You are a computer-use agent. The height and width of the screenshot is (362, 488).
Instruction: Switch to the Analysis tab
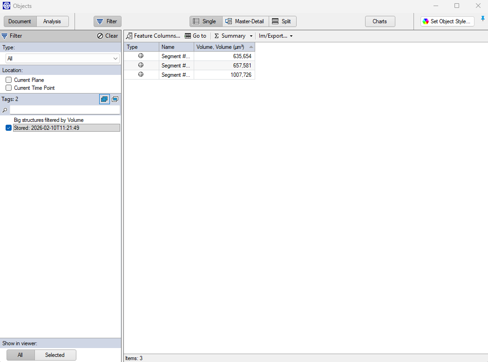tap(52, 21)
